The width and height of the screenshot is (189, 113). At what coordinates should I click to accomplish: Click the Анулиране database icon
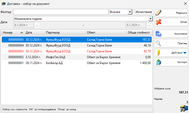click(159, 34)
